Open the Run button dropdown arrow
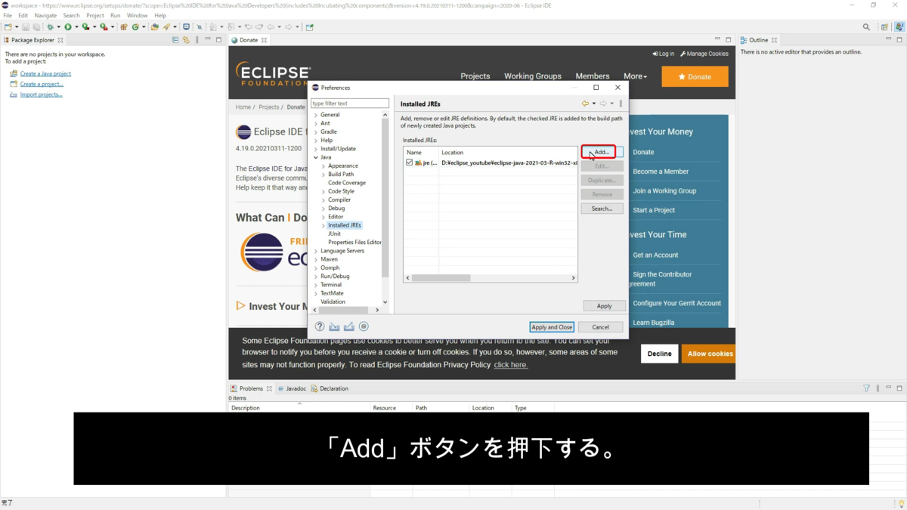This screenshot has width=907, height=510. (x=76, y=27)
